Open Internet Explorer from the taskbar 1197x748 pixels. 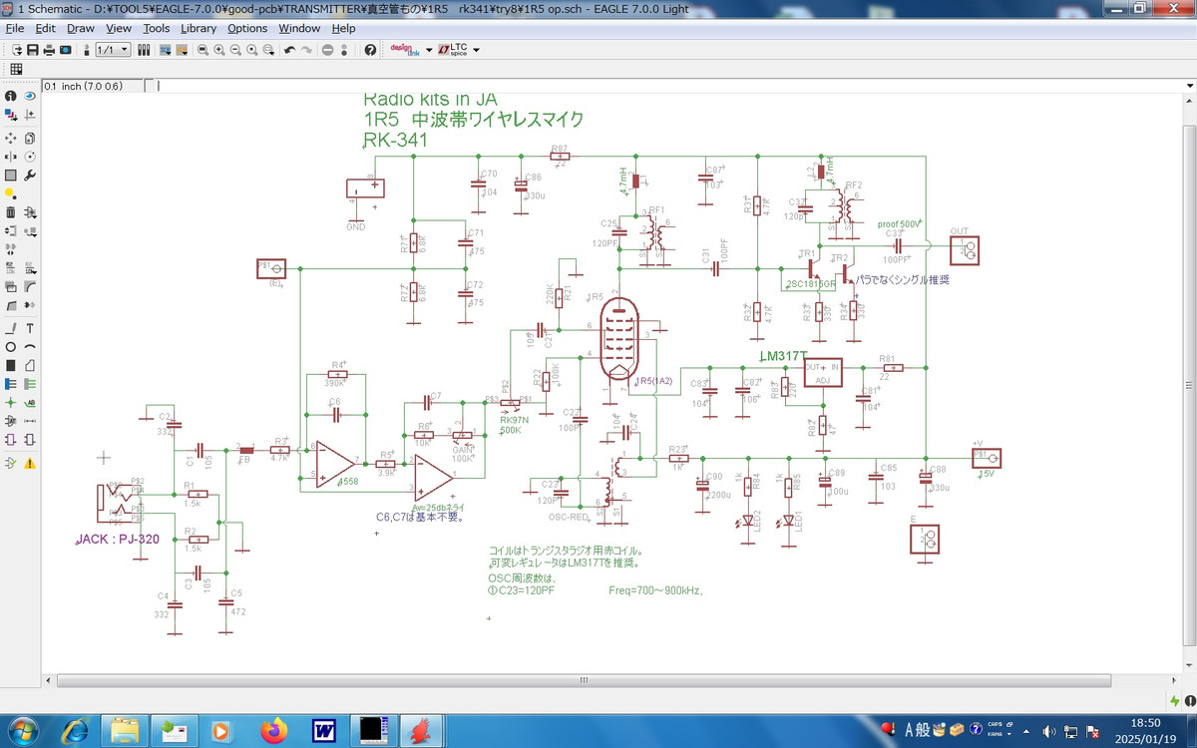(x=76, y=730)
